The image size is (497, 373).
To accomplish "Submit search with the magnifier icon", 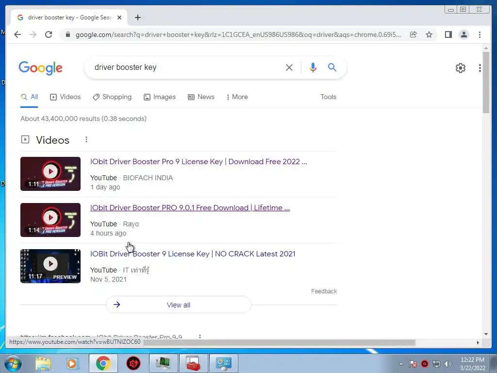I will click(x=332, y=67).
